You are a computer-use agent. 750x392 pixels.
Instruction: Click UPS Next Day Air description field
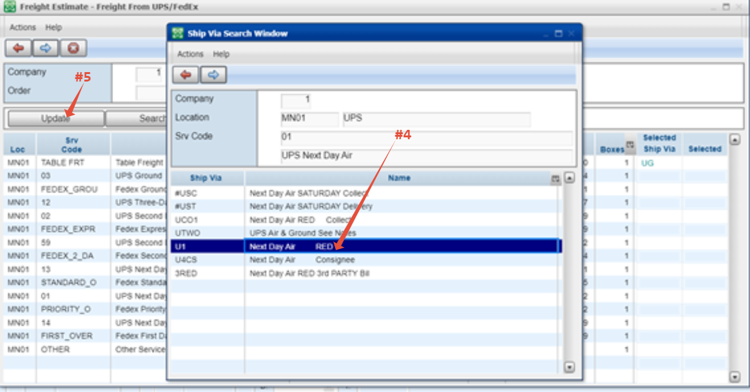(x=427, y=156)
